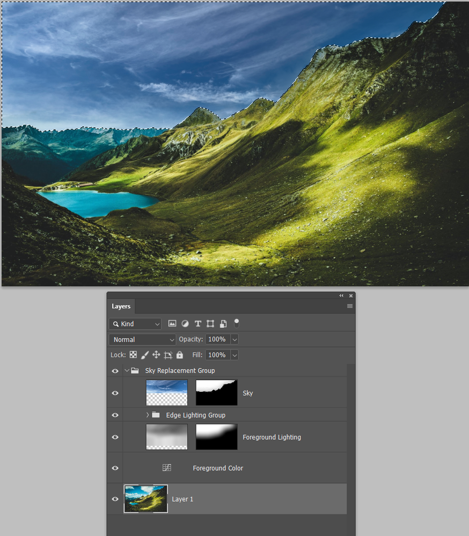Lock all padlock icon
Image resolution: width=469 pixels, height=536 pixels.
179,355
